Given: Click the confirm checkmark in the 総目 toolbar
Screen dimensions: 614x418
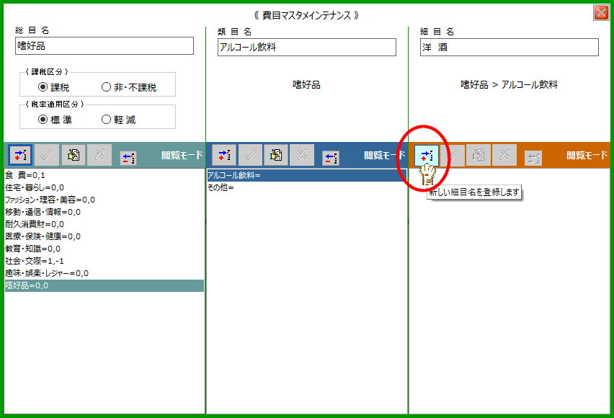Looking at the screenshot, I should (x=47, y=155).
